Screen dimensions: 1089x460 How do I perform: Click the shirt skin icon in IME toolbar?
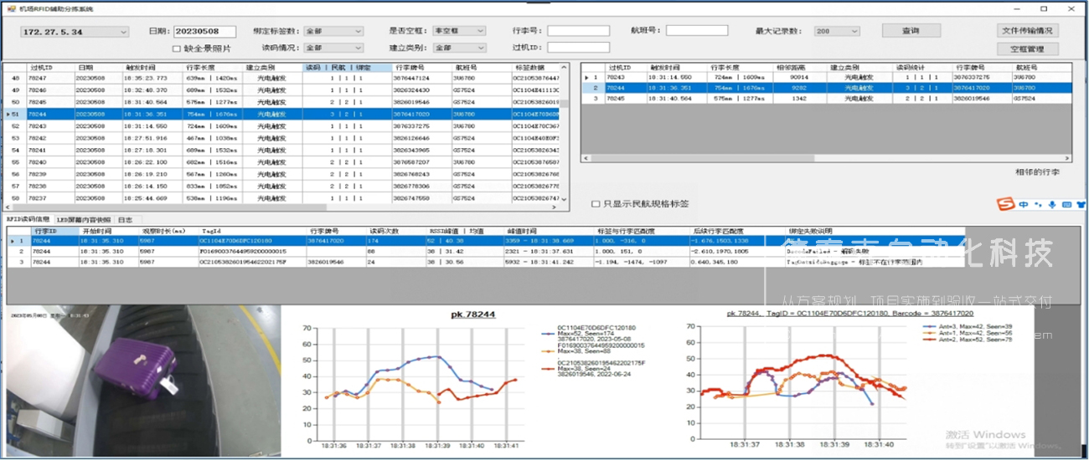1081,204
